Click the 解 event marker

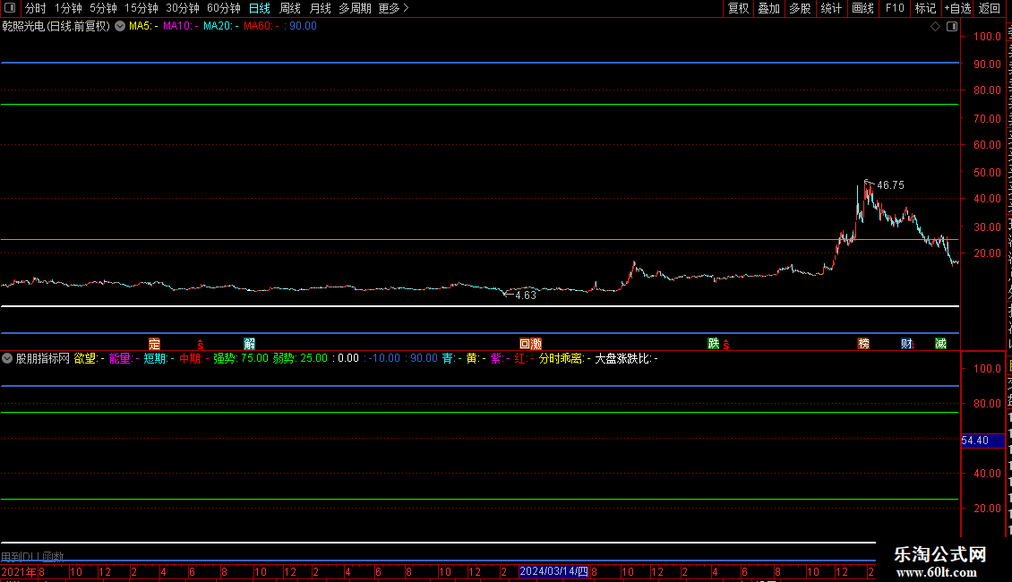[x=249, y=344]
